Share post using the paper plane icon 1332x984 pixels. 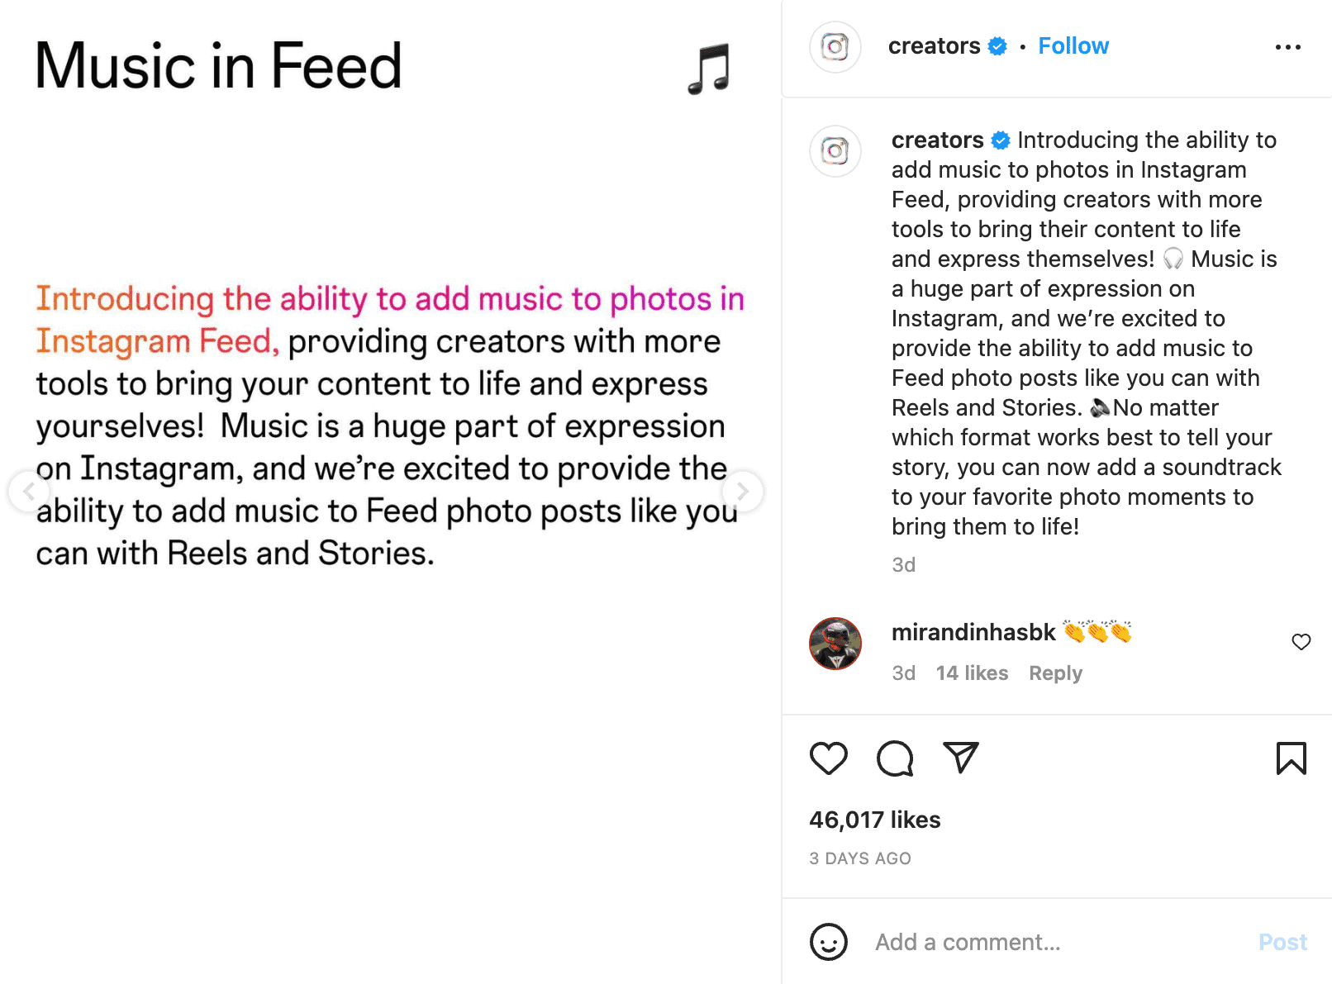(x=961, y=758)
